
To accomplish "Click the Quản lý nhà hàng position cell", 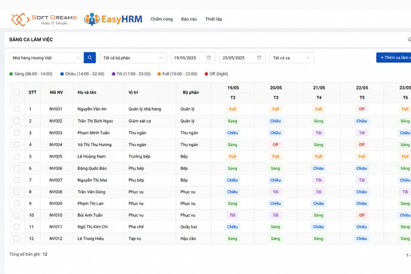I will click(x=145, y=109).
